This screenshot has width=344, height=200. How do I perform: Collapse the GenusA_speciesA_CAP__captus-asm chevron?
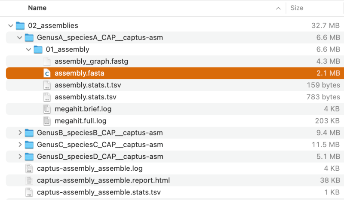[x=19, y=37]
